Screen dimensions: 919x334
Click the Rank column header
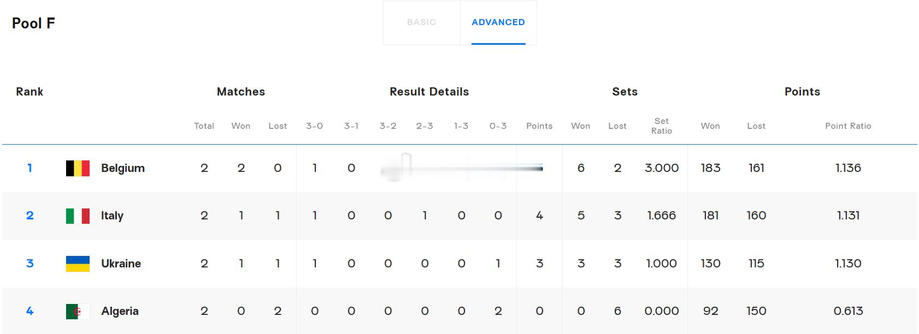(30, 92)
